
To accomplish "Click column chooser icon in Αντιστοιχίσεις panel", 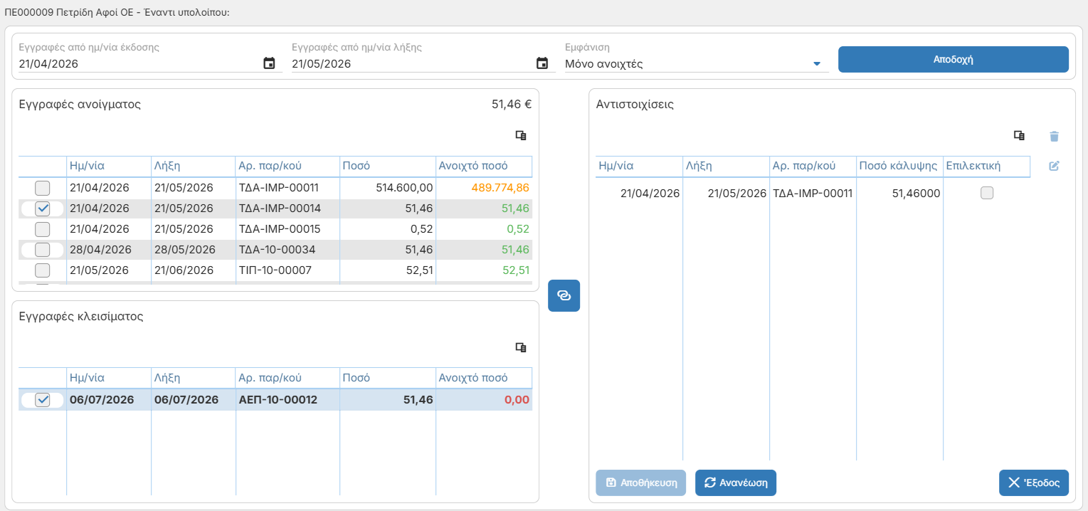I will point(1019,135).
